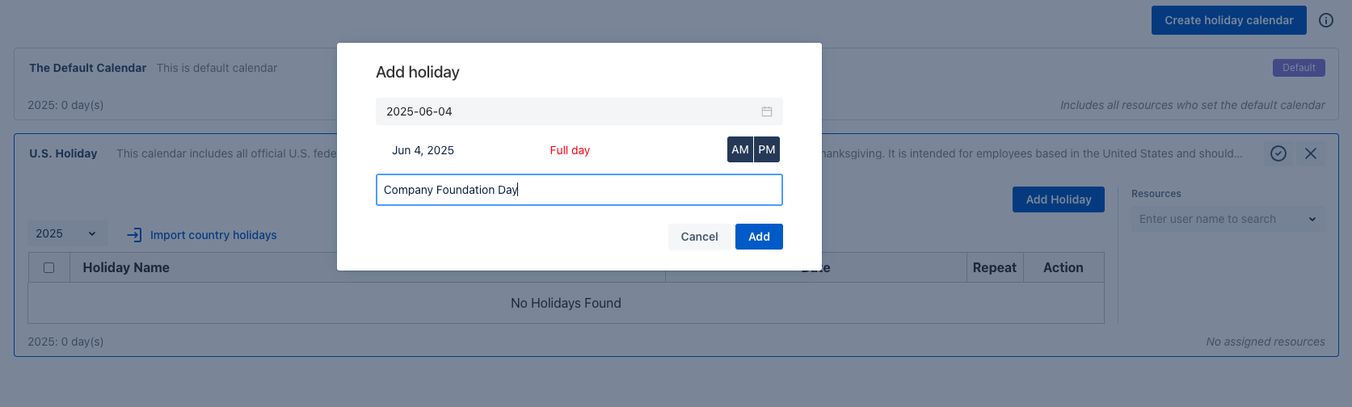Screen dimensions: 1352x407
Task: Click the info icon near Create button
Action: [1326, 20]
